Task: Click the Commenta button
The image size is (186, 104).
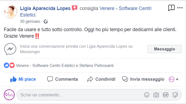Action: point(62,79)
